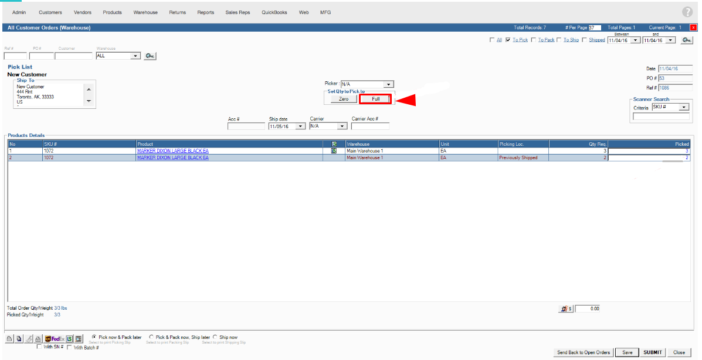702x360 pixels.
Task: Click the padlock icon in bottom toolbar
Action: click(x=10, y=338)
